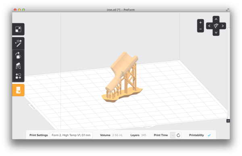
Task: Click the layer slicer slider handle
Action: (x=228, y=121)
